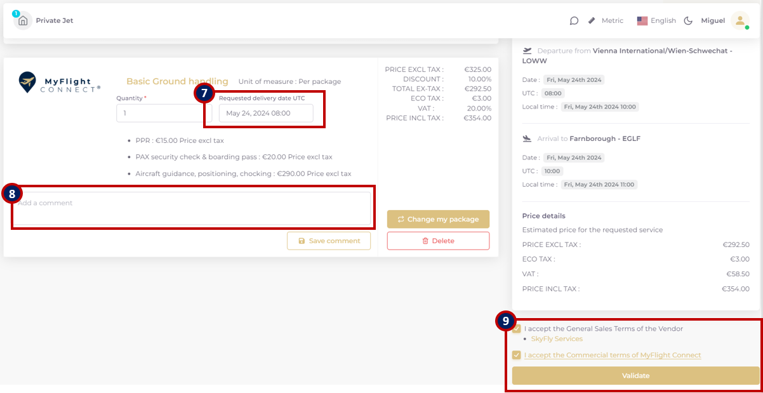Click the home icon in header
Image resolution: width=763 pixels, height=393 pixels.
coord(23,21)
